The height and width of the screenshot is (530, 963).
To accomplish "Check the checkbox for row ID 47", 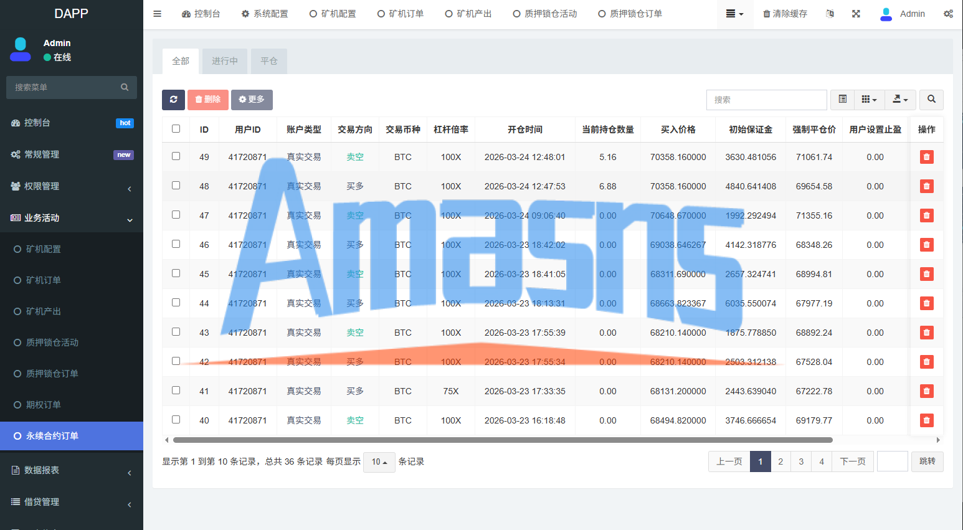I will (x=176, y=215).
